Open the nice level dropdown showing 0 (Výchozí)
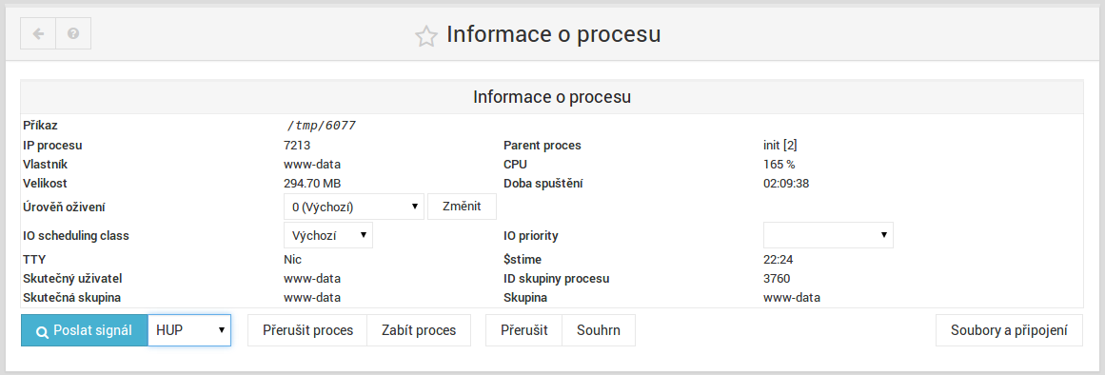The width and height of the screenshot is (1105, 375). point(354,207)
